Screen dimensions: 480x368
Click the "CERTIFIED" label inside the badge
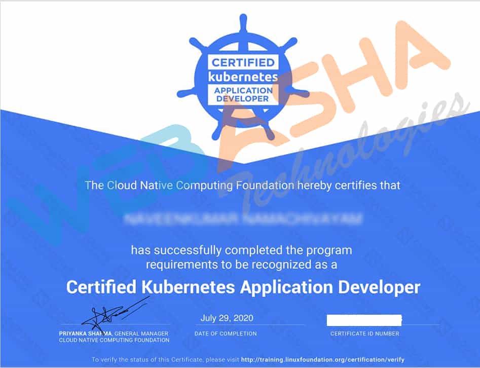point(243,63)
